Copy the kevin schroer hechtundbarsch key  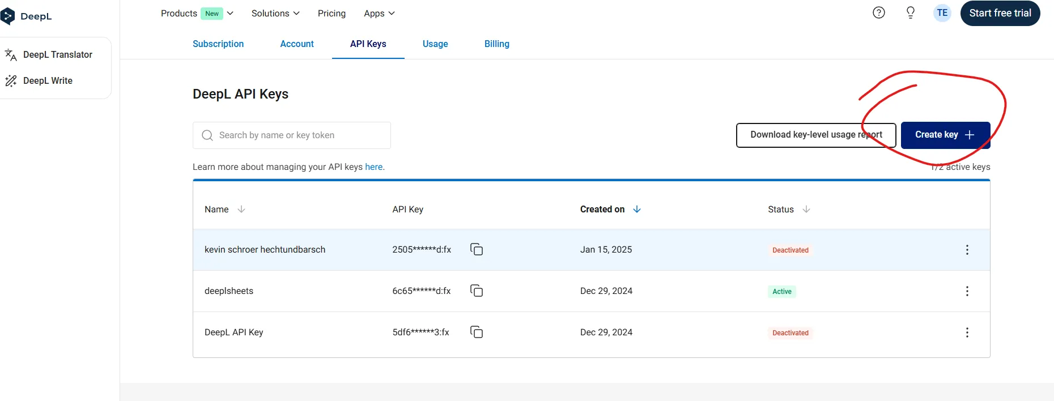[477, 250]
